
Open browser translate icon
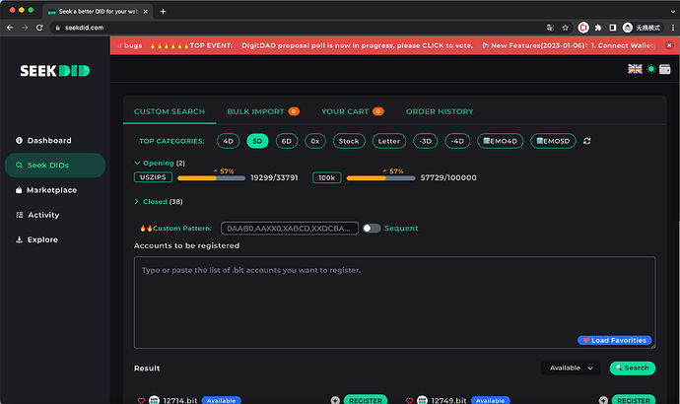coord(550,28)
